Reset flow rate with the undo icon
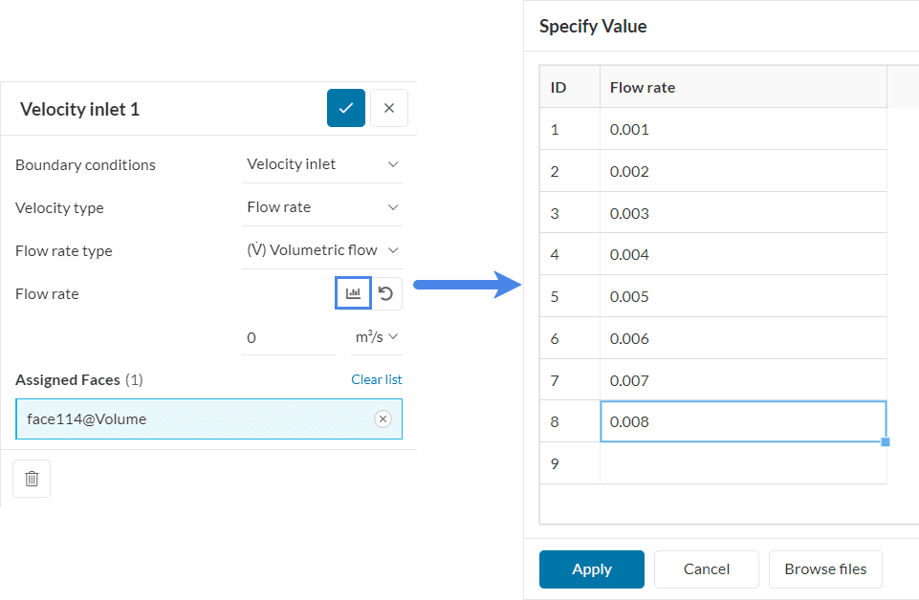 (x=386, y=293)
